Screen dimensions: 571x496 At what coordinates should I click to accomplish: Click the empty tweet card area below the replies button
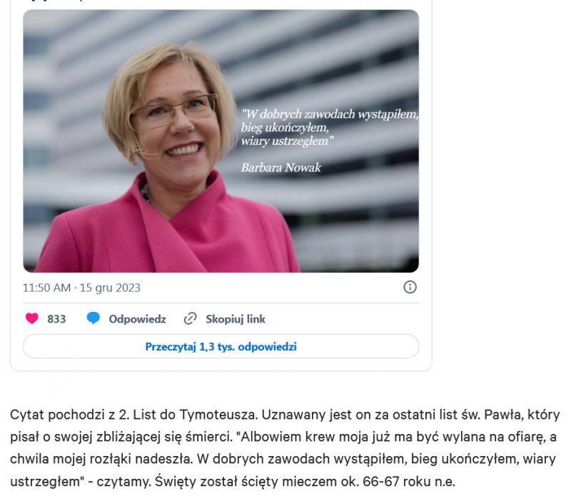221,365
